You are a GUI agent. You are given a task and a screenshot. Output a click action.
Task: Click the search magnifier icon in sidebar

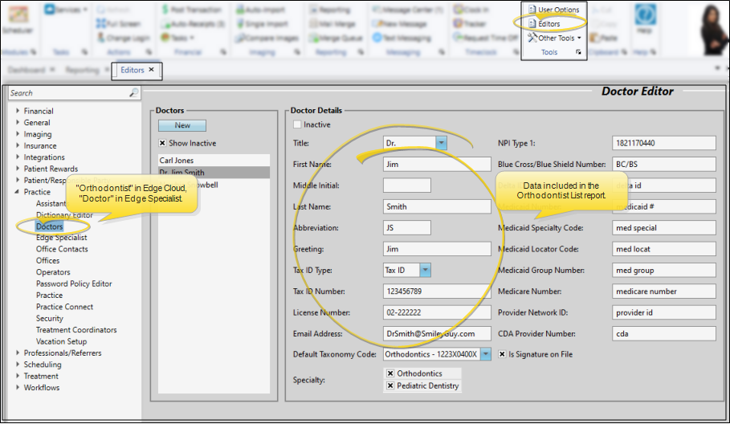[134, 93]
